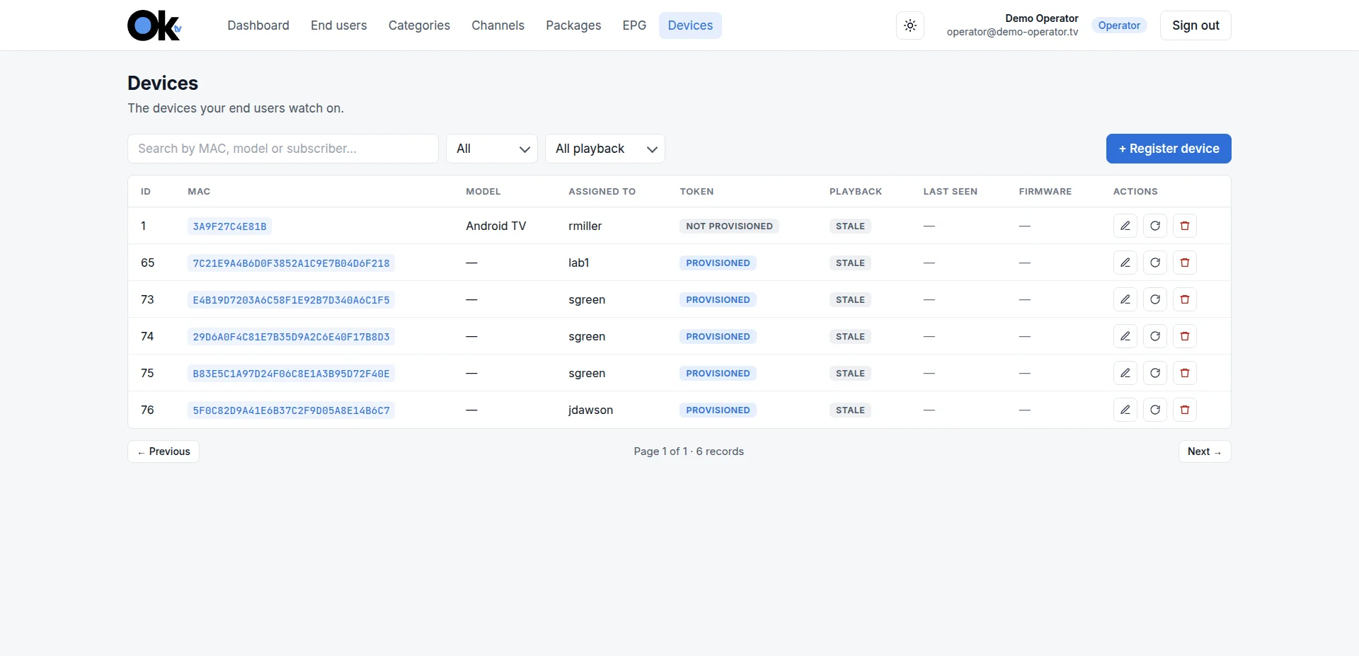
Task: Go to the Dashboard tab
Action: [258, 25]
